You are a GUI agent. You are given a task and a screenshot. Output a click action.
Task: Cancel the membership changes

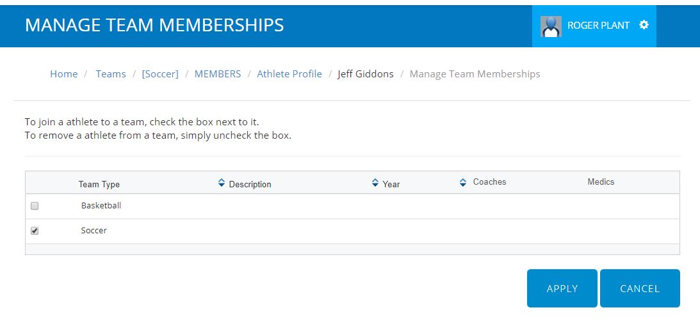click(x=640, y=288)
